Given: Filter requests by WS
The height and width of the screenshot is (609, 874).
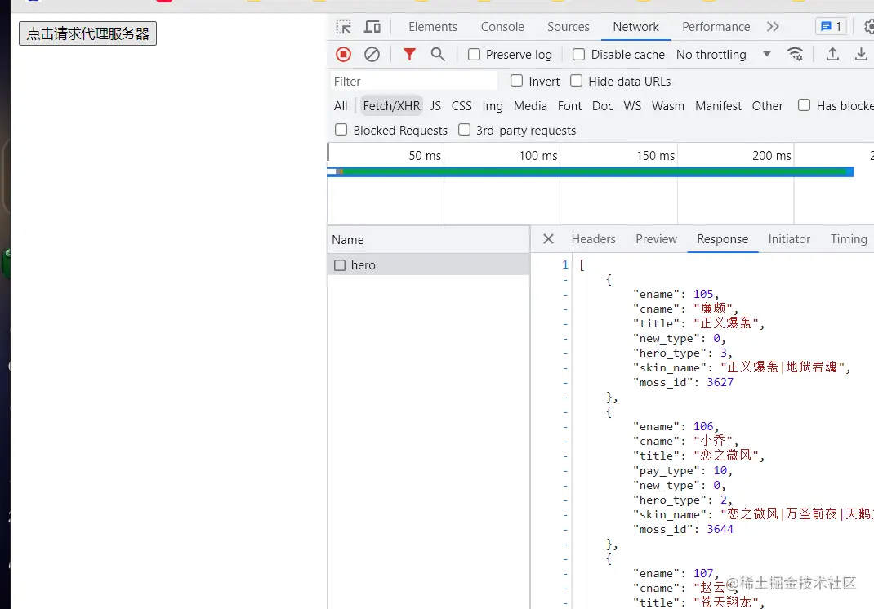Looking at the screenshot, I should click(x=632, y=106).
